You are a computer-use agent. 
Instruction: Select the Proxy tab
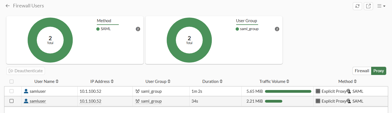(x=379, y=71)
